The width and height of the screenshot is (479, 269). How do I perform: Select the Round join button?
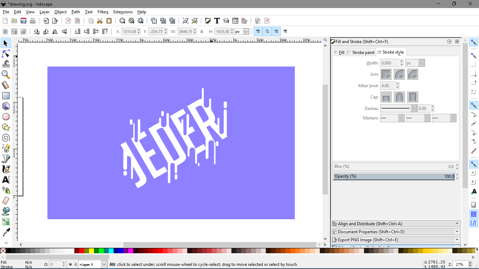tap(399, 74)
